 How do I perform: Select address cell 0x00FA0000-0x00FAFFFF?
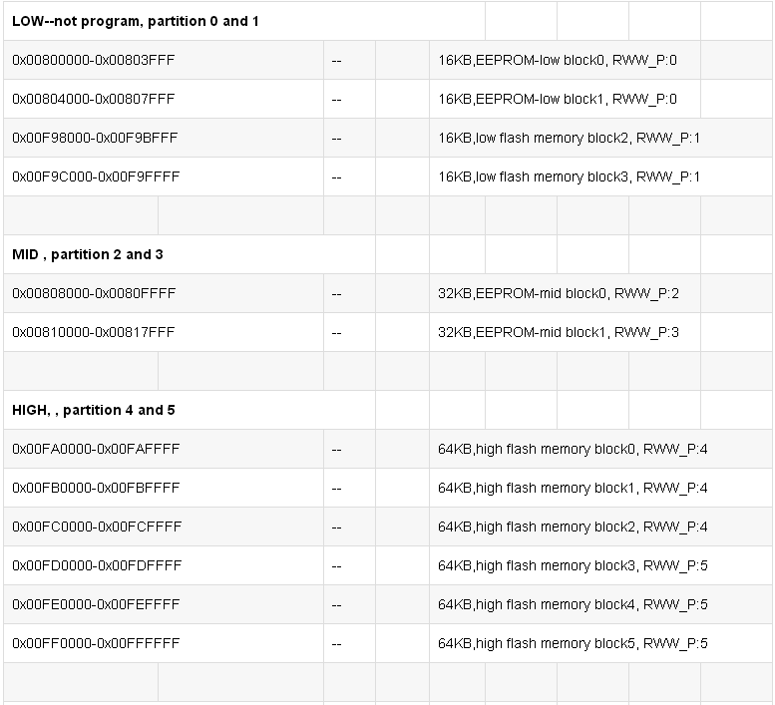pyautogui.click(x=96, y=449)
